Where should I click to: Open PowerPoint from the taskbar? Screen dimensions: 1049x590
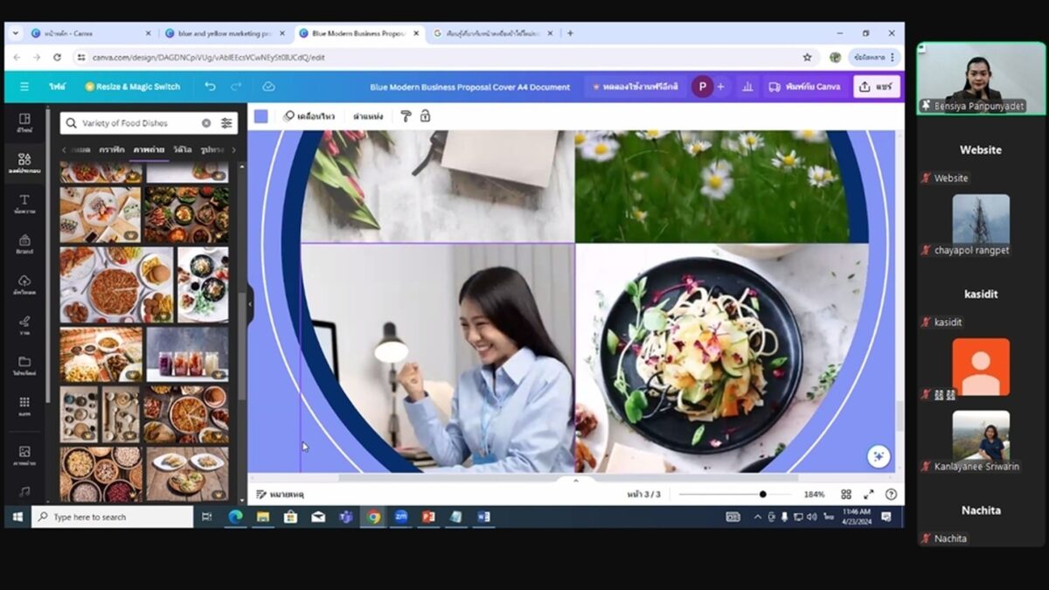click(427, 517)
